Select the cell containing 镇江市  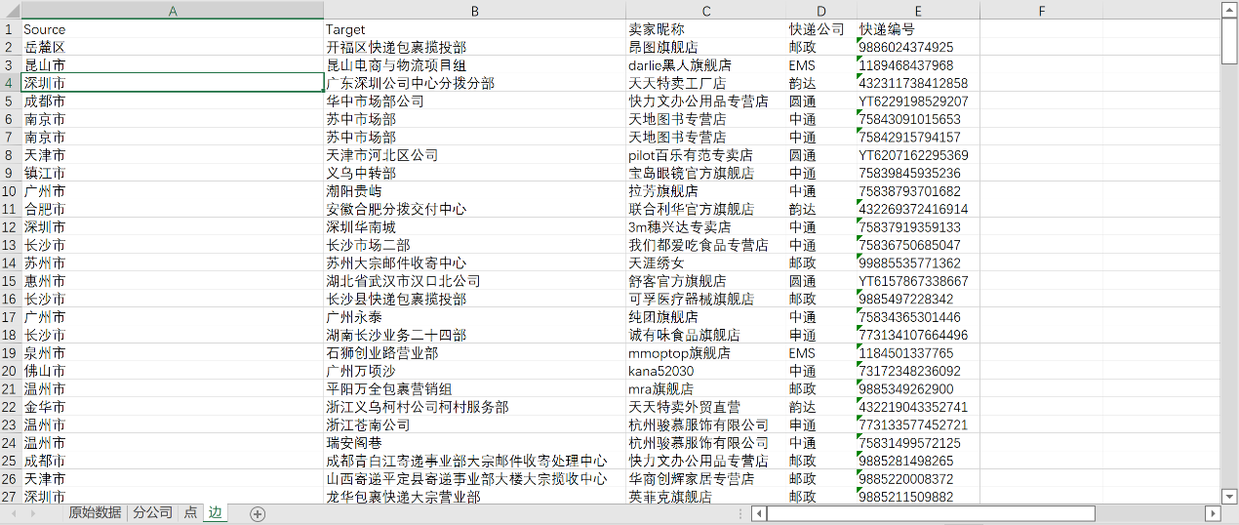point(173,173)
